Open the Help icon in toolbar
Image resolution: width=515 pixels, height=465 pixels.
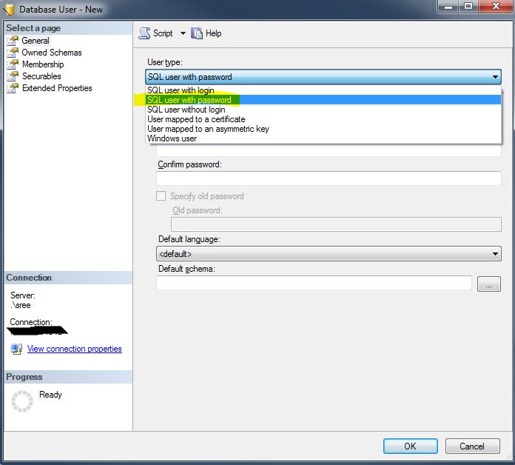tap(197, 33)
